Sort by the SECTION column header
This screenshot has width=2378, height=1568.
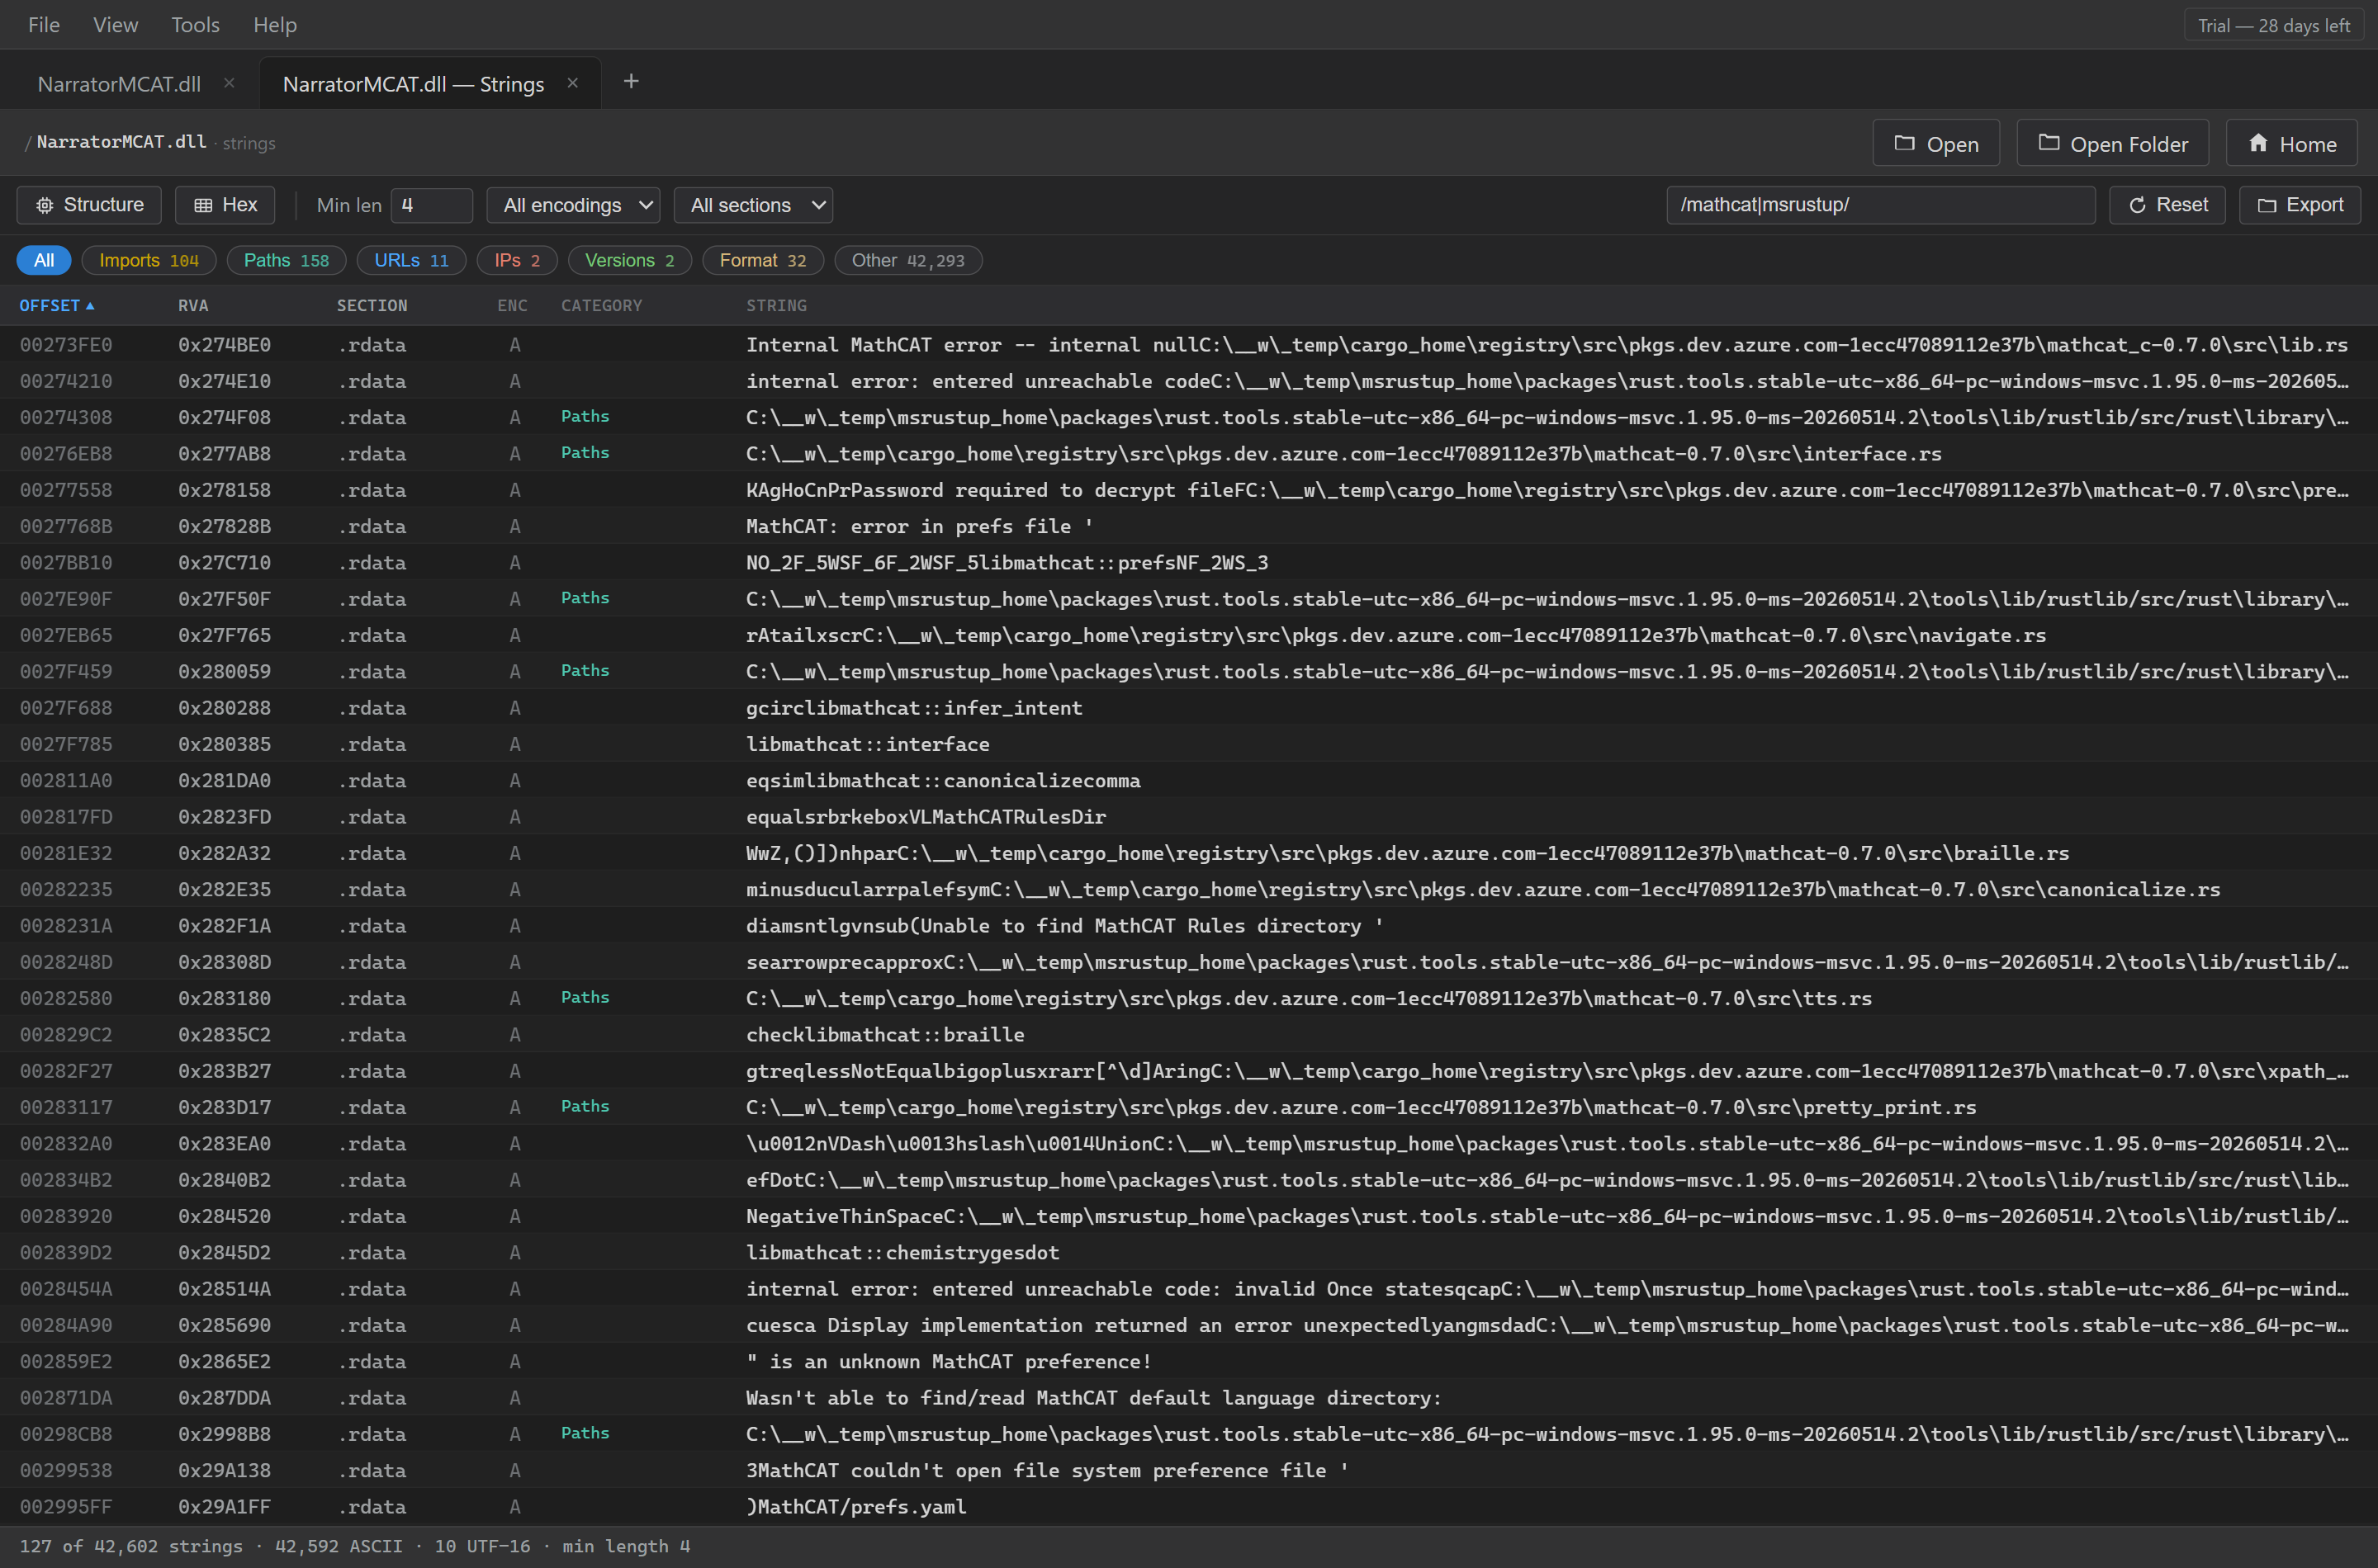point(372,305)
